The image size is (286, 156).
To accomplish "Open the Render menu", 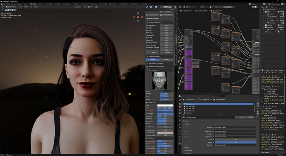I will pyautogui.click(x=14, y=4).
